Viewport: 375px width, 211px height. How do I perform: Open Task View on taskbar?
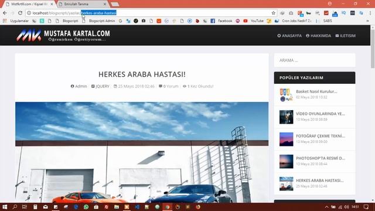tap(25, 207)
